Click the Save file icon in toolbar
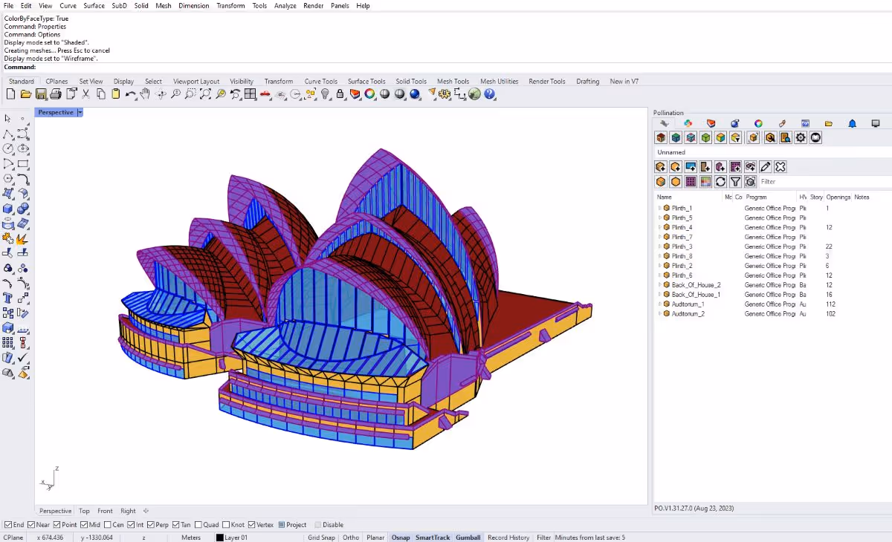This screenshot has height=542, width=892. click(41, 94)
